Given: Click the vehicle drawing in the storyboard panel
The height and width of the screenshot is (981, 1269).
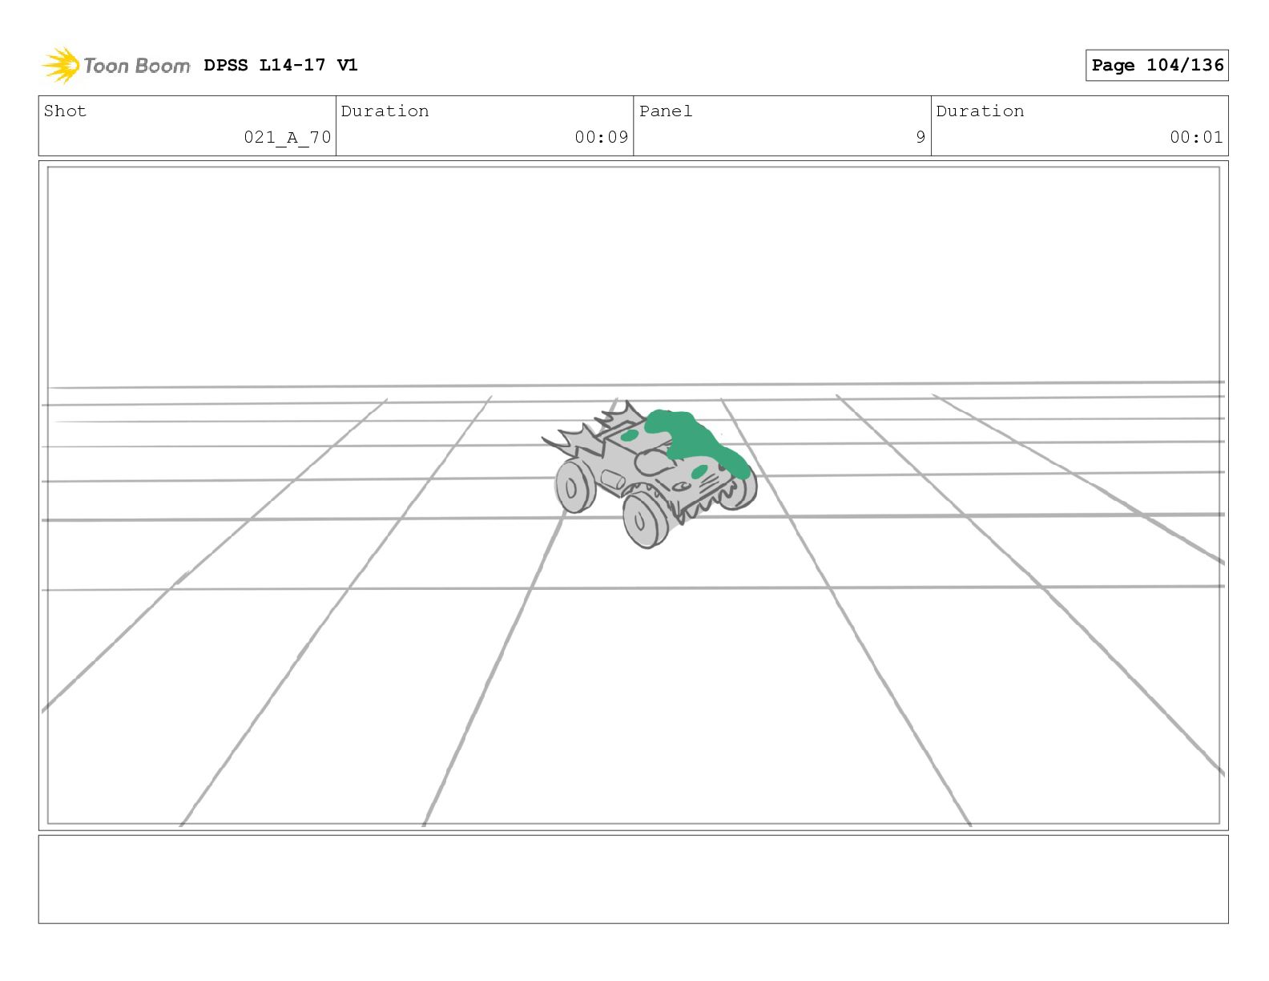Looking at the screenshot, I should pyautogui.click(x=649, y=474).
